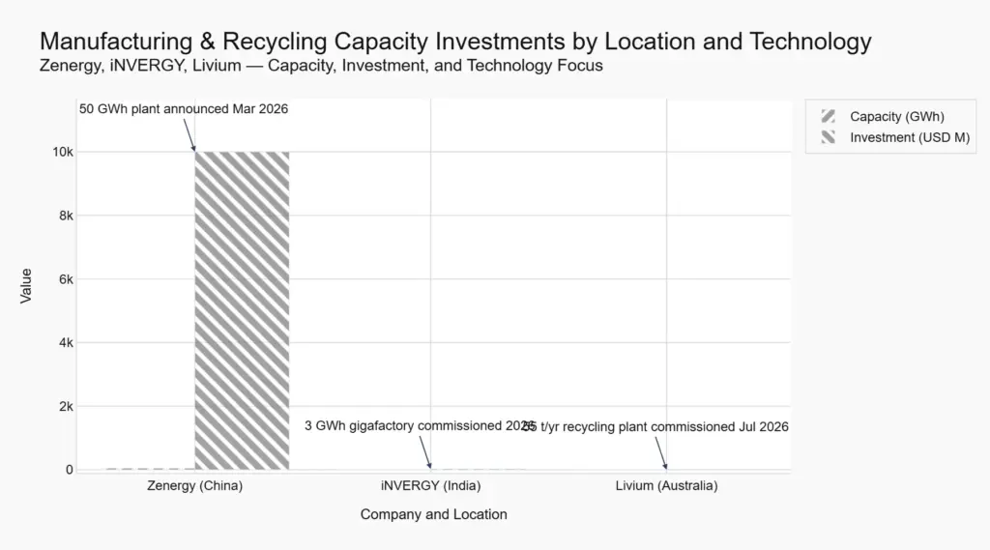Click the 2k y-axis tick label

coord(66,407)
